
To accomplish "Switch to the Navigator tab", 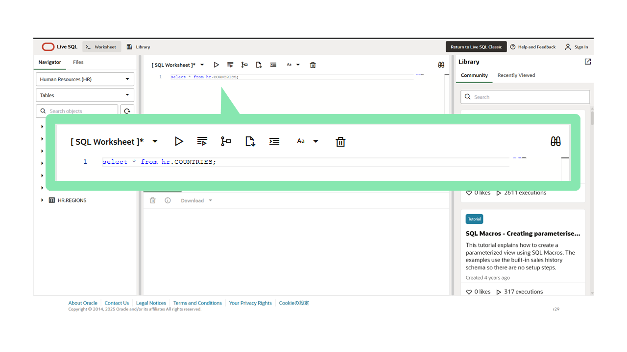I will pyautogui.click(x=50, y=63).
